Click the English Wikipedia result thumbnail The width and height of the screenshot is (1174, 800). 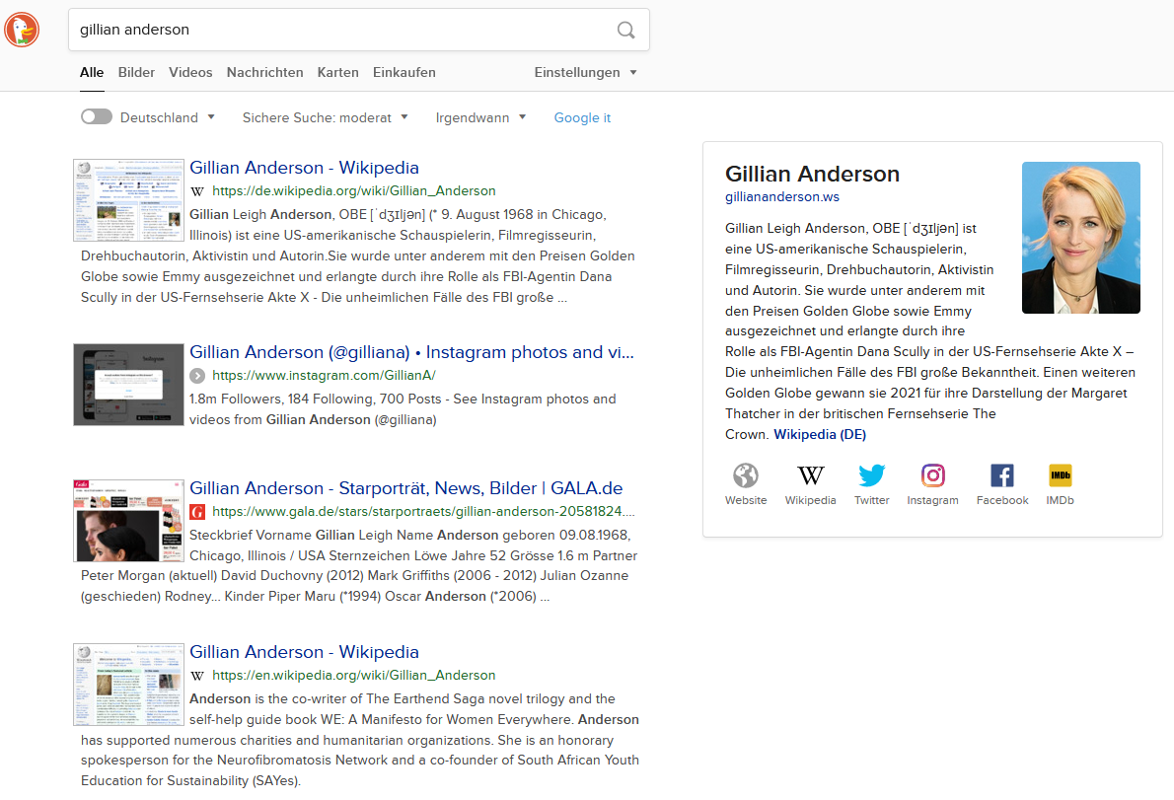[129, 684]
